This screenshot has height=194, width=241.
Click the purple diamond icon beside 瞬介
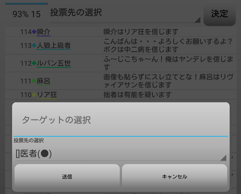coord(34,32)
